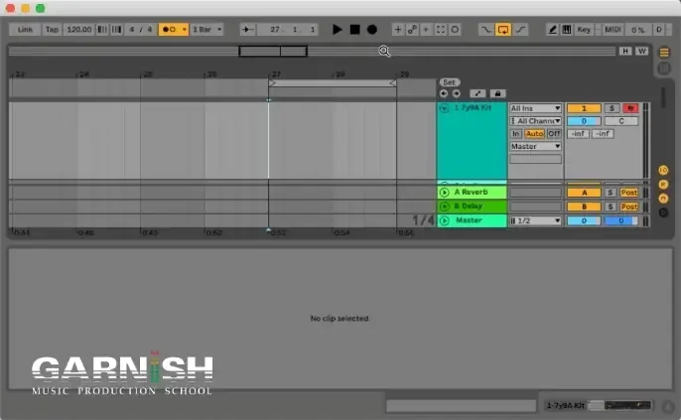This screenshot has height=420, width=681.
Task: Toggle the computer MIDI keyboard icon
Action: 566,30
